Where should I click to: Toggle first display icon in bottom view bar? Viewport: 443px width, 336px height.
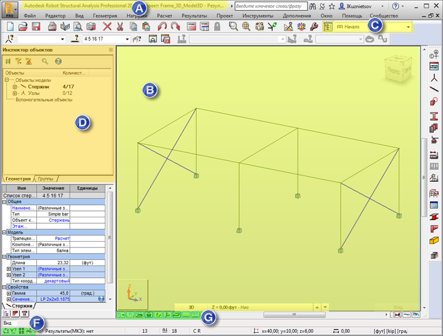point(121,315)
